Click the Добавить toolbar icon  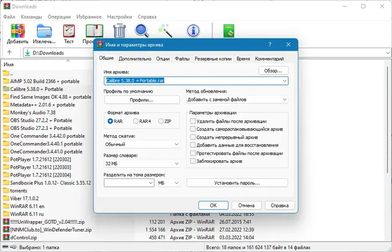click(x=18, y=31)
